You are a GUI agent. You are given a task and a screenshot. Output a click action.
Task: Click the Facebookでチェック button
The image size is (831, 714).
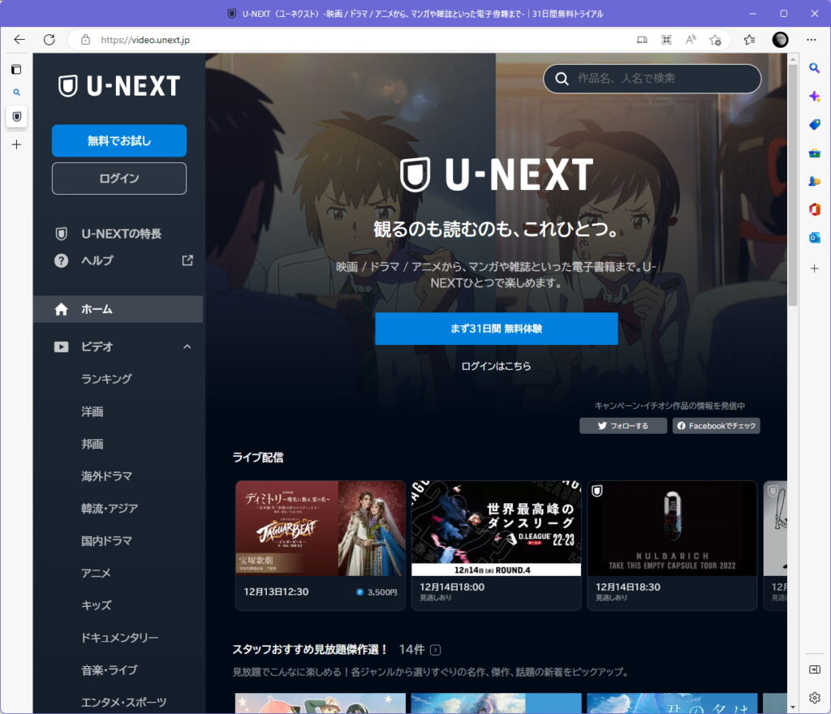coord(717,426)
